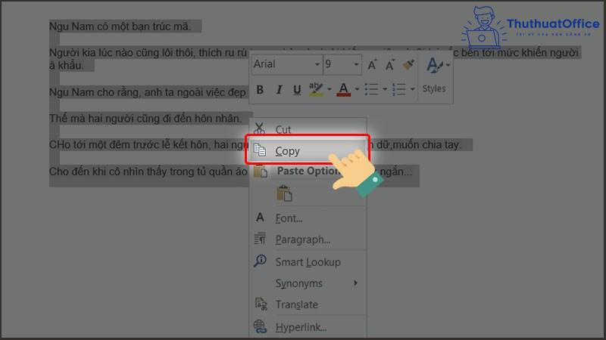606x340 pixels.
Task: Toggle Italic in the mini toolbar
Action: pos(279,89)
